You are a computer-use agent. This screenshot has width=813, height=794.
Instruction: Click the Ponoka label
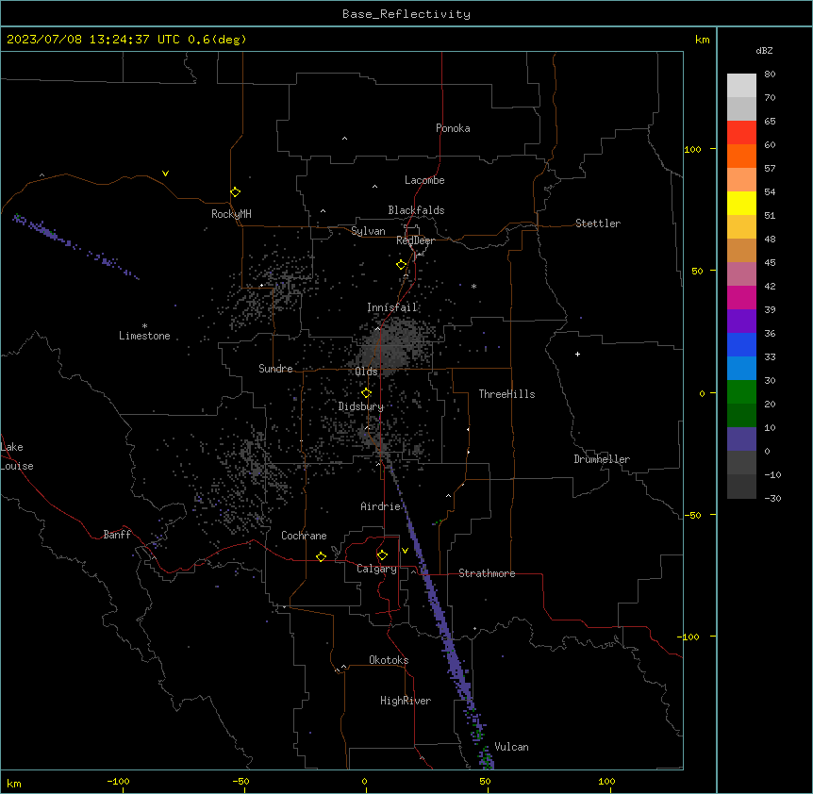click(x=453, y=128)
